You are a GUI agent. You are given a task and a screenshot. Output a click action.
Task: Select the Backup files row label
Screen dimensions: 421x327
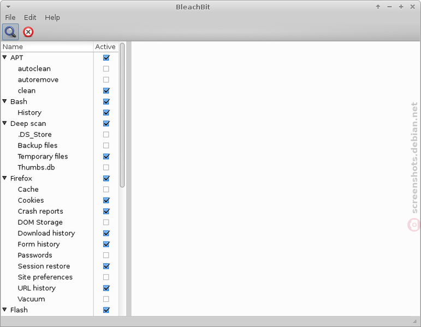pyautogui.click(x=38, y=146)
